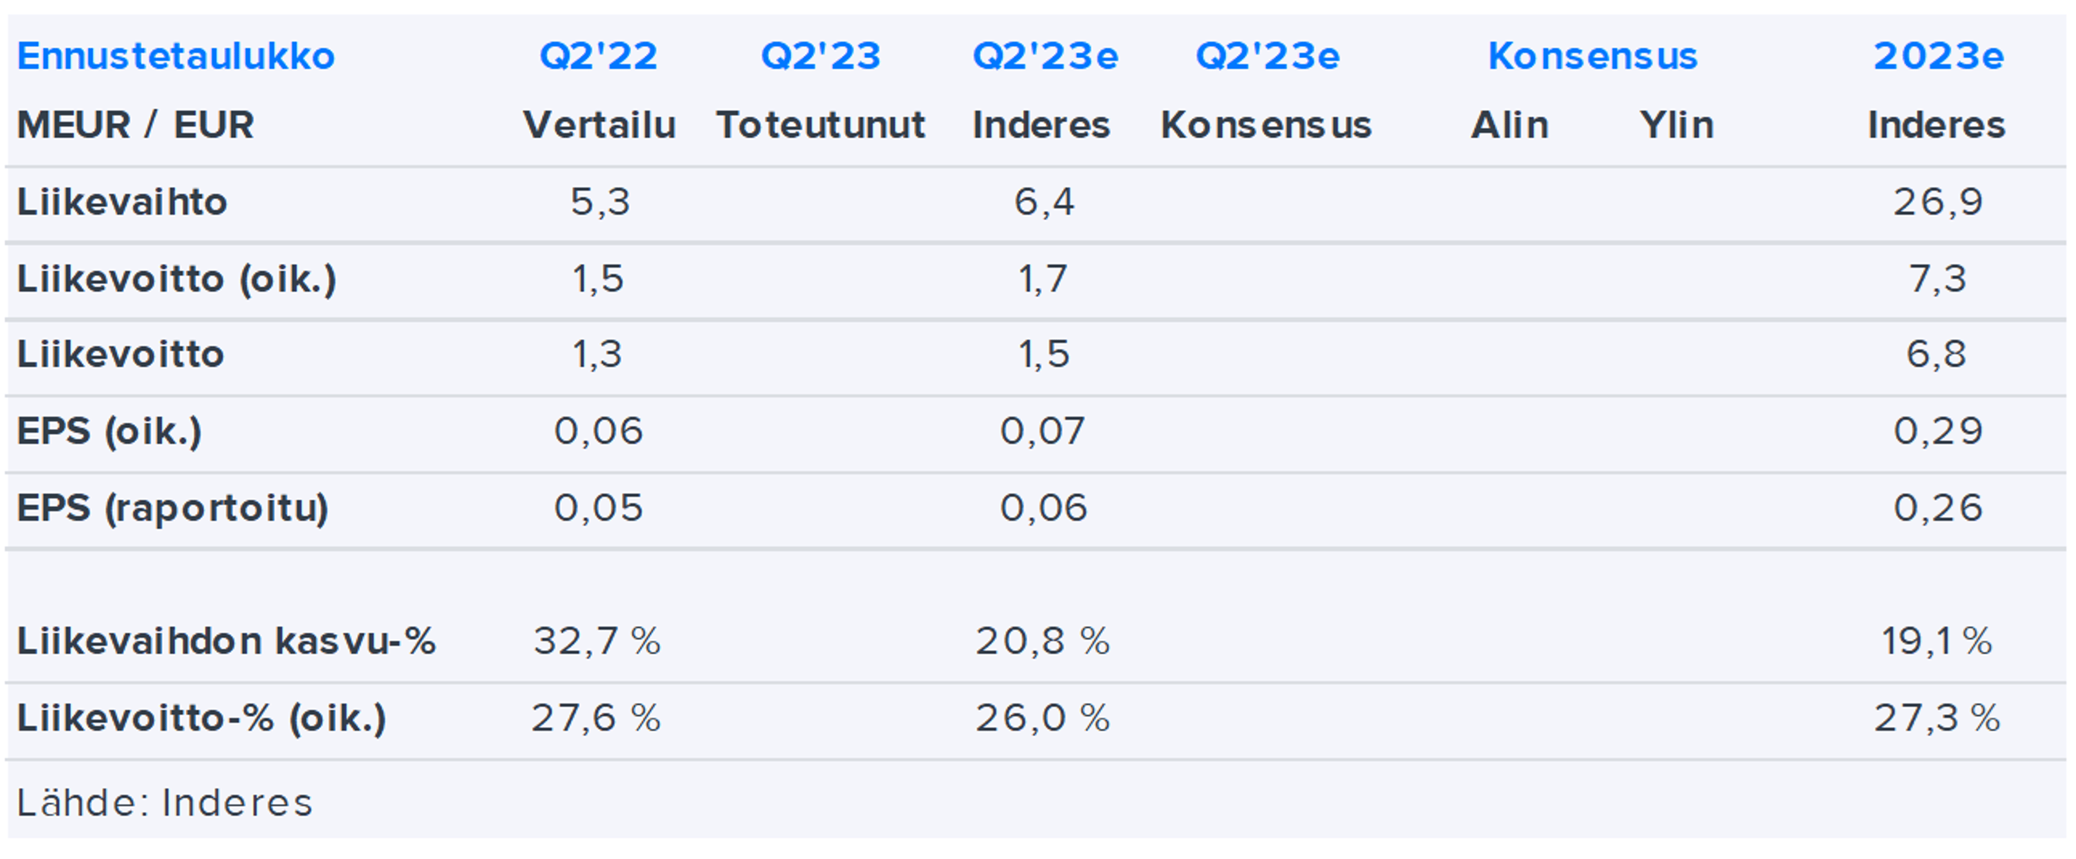Screen dimensions: 2076x859
Task: Select the blue Konsensus header above Alin and Ylin
Action: tap(1592, 56)
